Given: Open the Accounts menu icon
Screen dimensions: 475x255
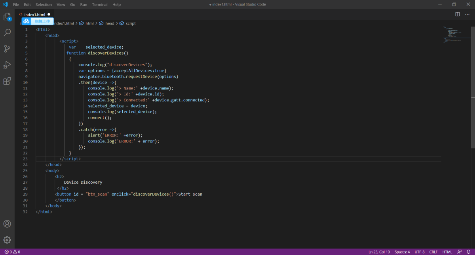Looking at the screenshot, I should click(x=7, y=224).
